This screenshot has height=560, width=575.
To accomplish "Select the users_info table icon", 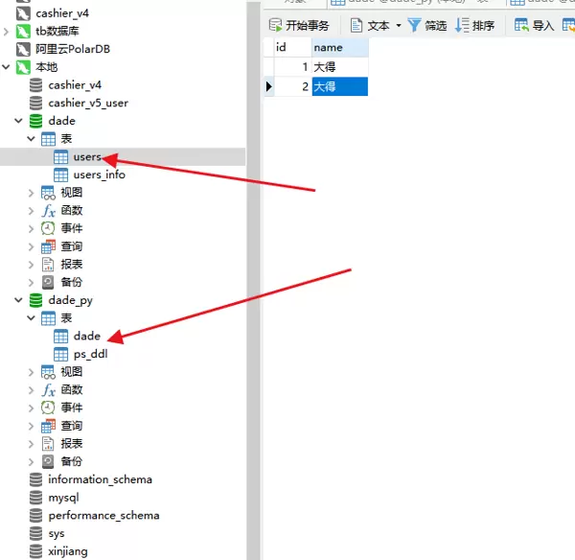I will [x=60, y=175].
